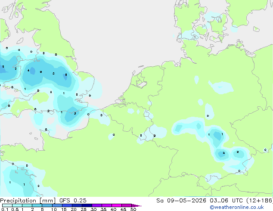
Task: Click the "35" legend scale label
Action: coord(103,209)
